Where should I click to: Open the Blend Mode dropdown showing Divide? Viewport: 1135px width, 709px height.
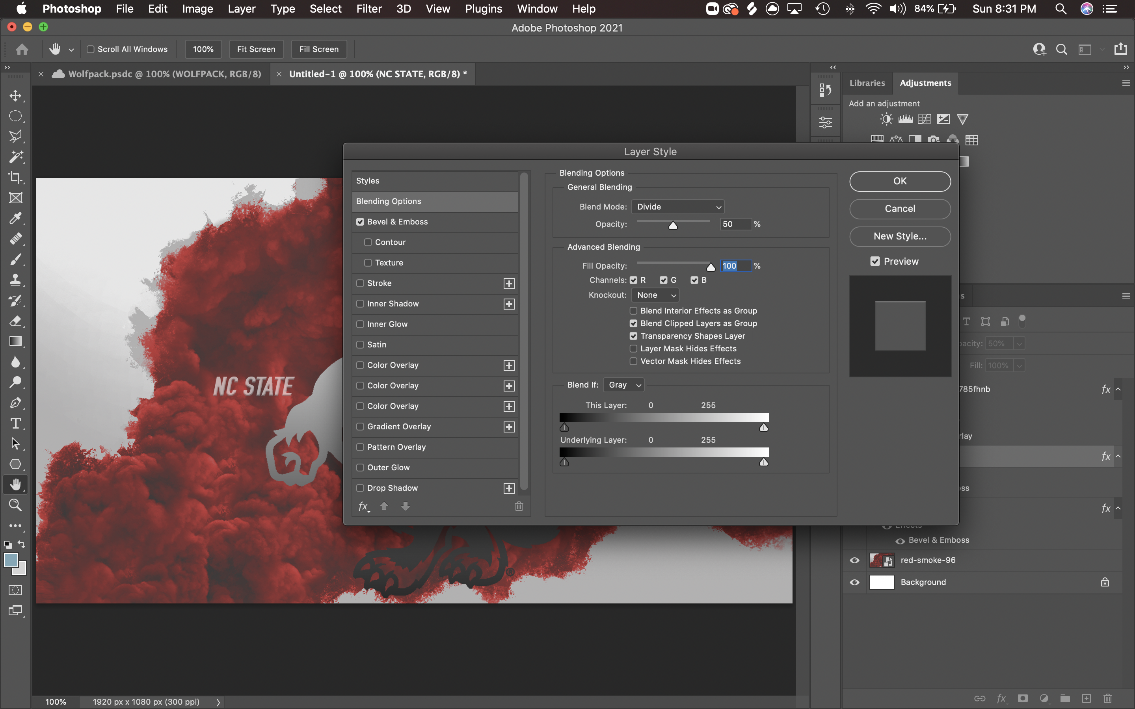(x=678, y=207)
